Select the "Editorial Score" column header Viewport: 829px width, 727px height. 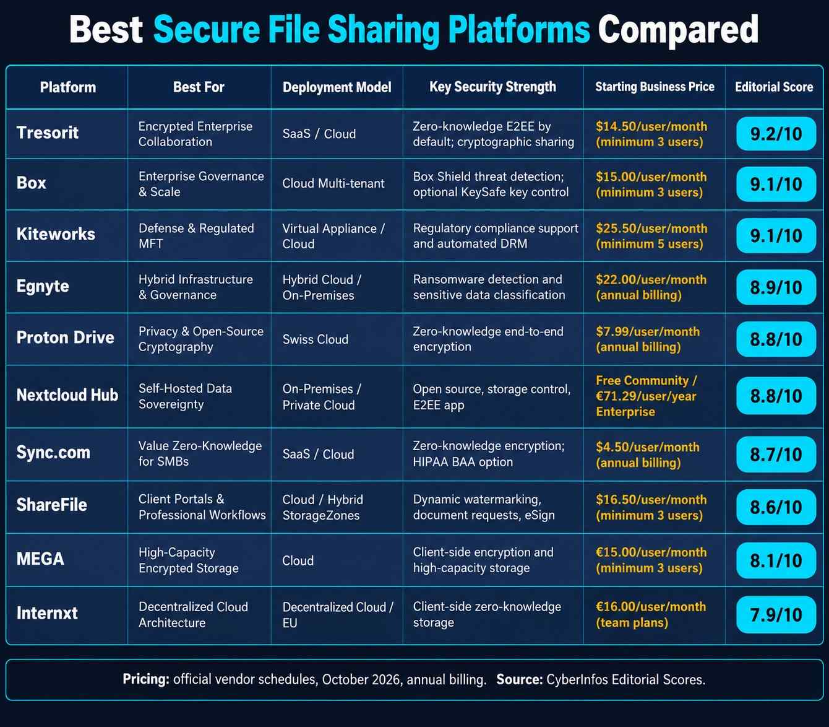(x=774, y=87)
